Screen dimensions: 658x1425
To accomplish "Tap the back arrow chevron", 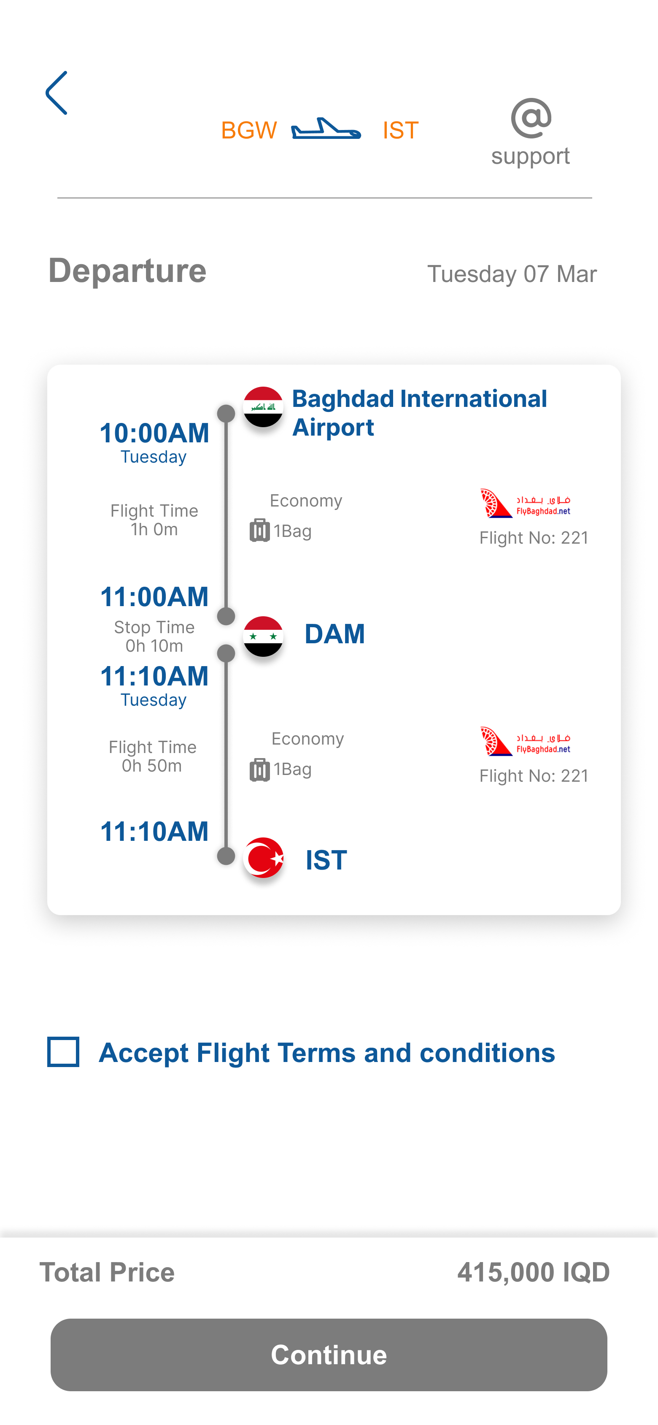I will (x=57, y=93).
